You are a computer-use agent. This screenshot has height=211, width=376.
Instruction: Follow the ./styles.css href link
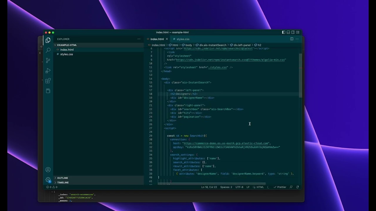click(217, 67)
